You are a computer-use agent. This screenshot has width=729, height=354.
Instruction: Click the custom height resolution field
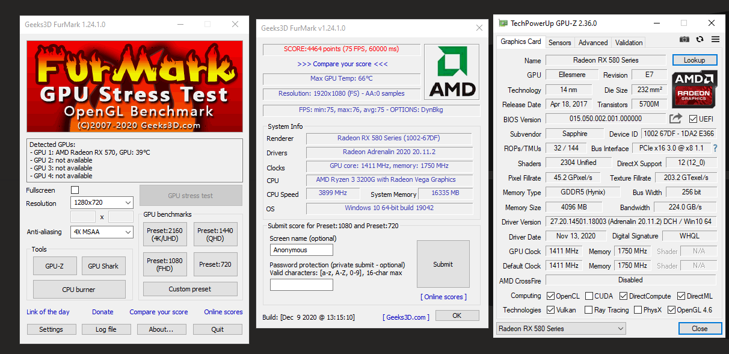pyautogui.click(x=120, y=217)
